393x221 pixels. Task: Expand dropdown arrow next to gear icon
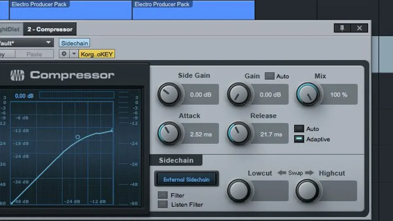(74, 54)
